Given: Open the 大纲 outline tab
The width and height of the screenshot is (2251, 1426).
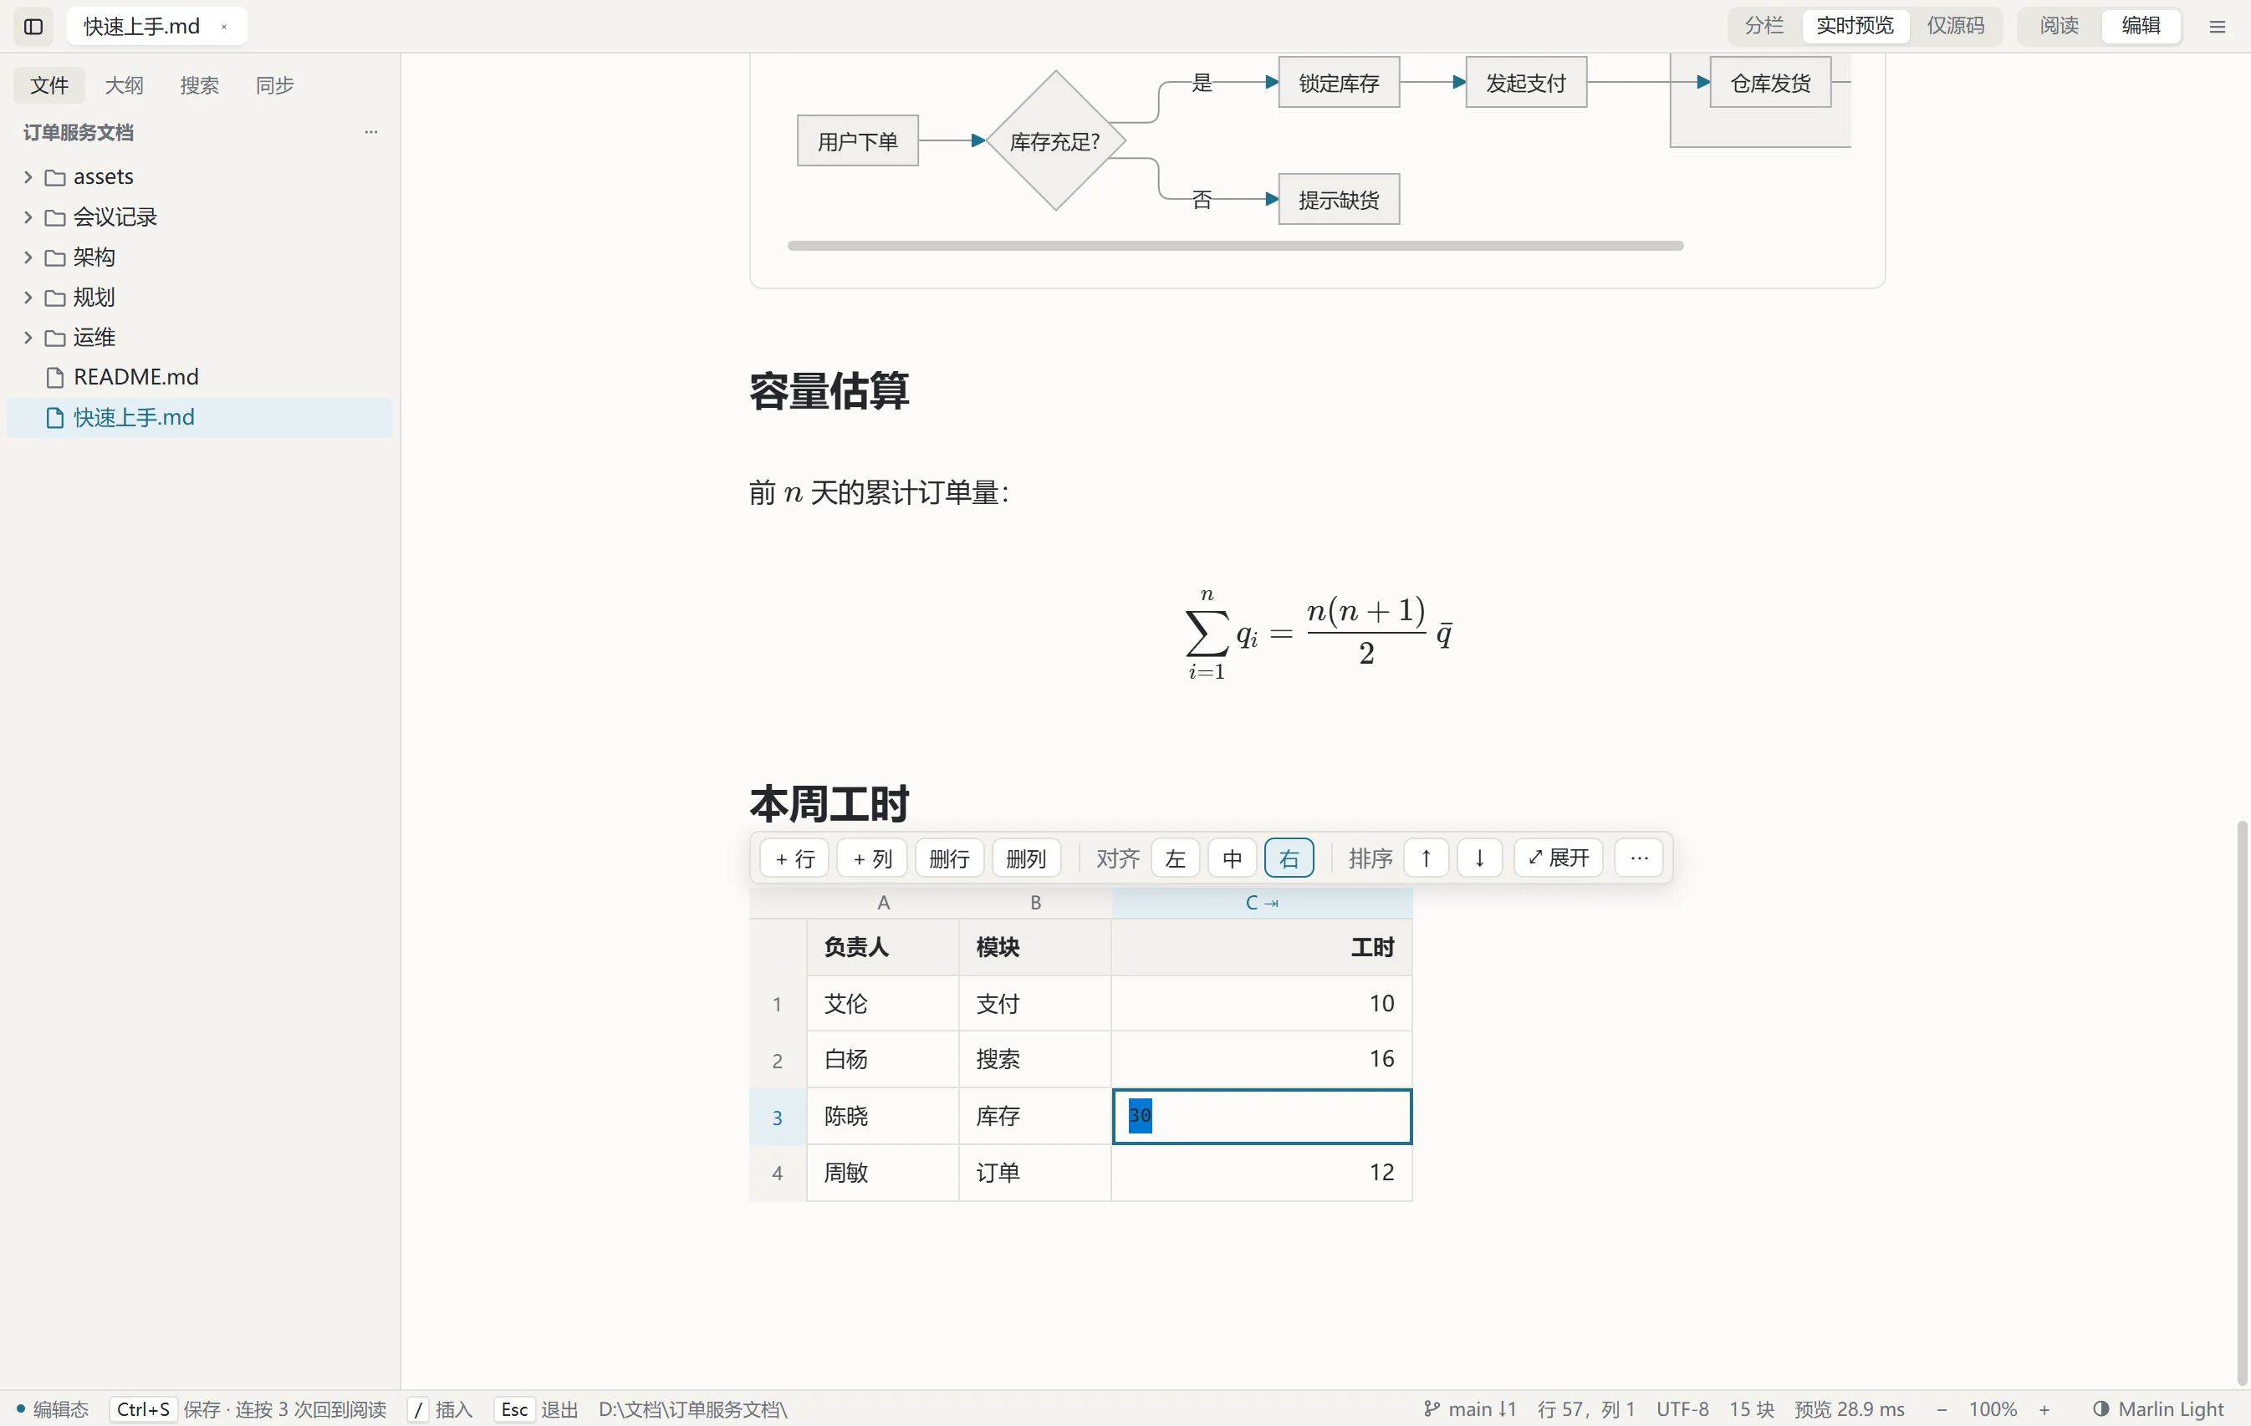Looking at the screenshot, I should (x=125, y=85).
